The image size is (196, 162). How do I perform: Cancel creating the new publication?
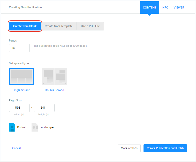(17, 148)
